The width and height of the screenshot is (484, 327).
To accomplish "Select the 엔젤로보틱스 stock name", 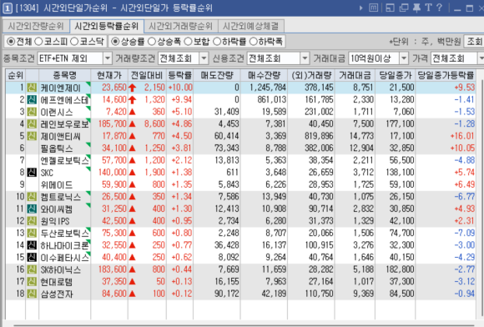I will pos(64,160).
